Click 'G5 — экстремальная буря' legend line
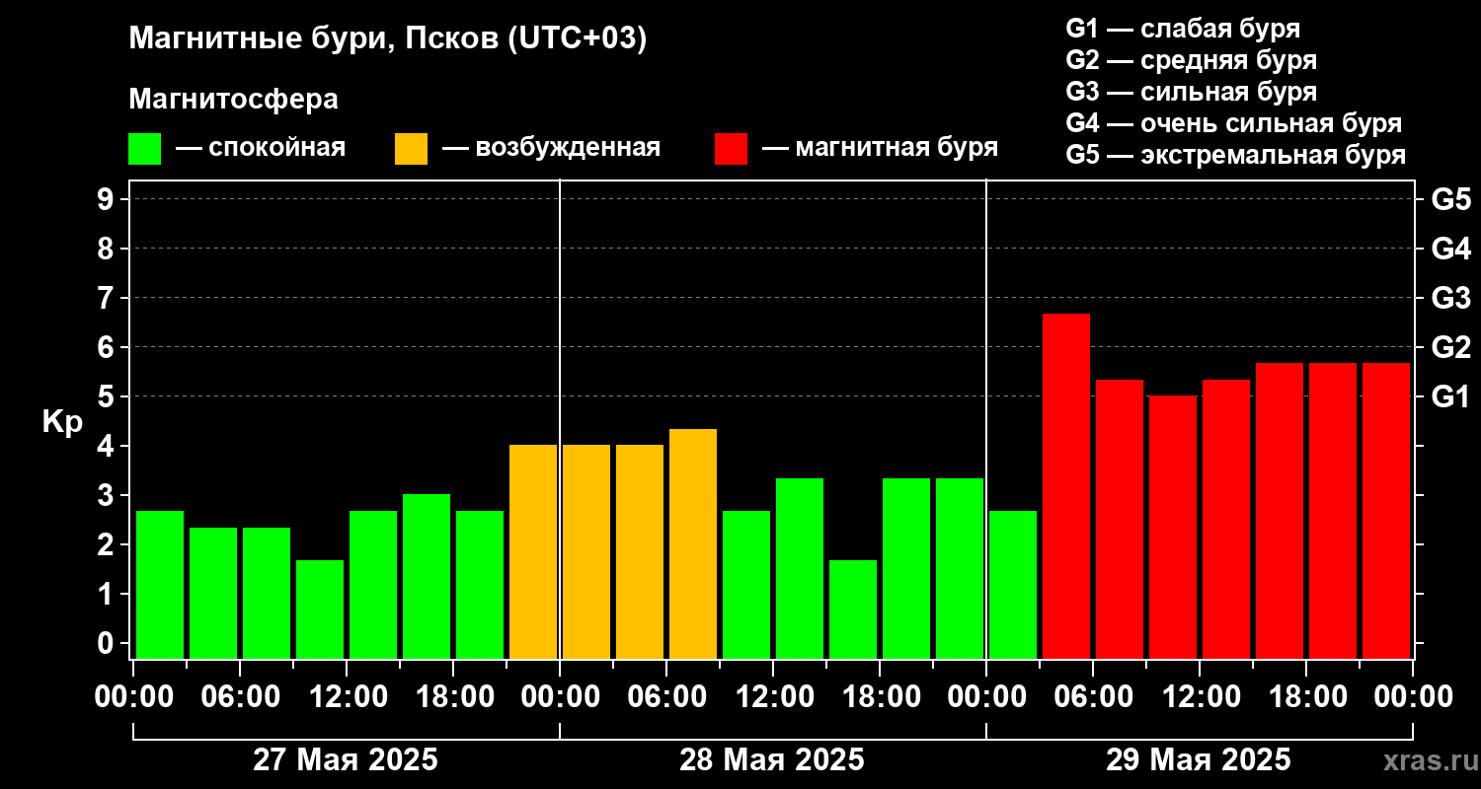1481x789 pixels. pos(1235,155)
